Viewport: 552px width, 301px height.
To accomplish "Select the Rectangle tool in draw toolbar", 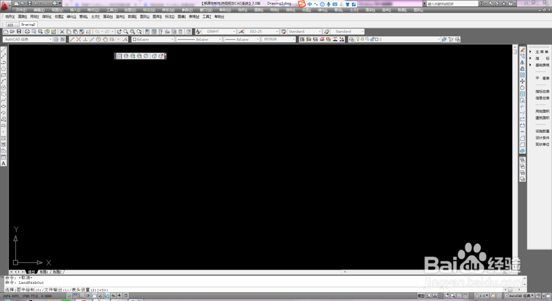I will [x=3, y=75].
